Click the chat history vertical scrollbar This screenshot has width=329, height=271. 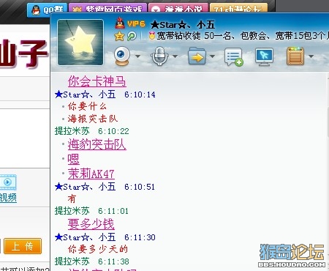[328, 122]
